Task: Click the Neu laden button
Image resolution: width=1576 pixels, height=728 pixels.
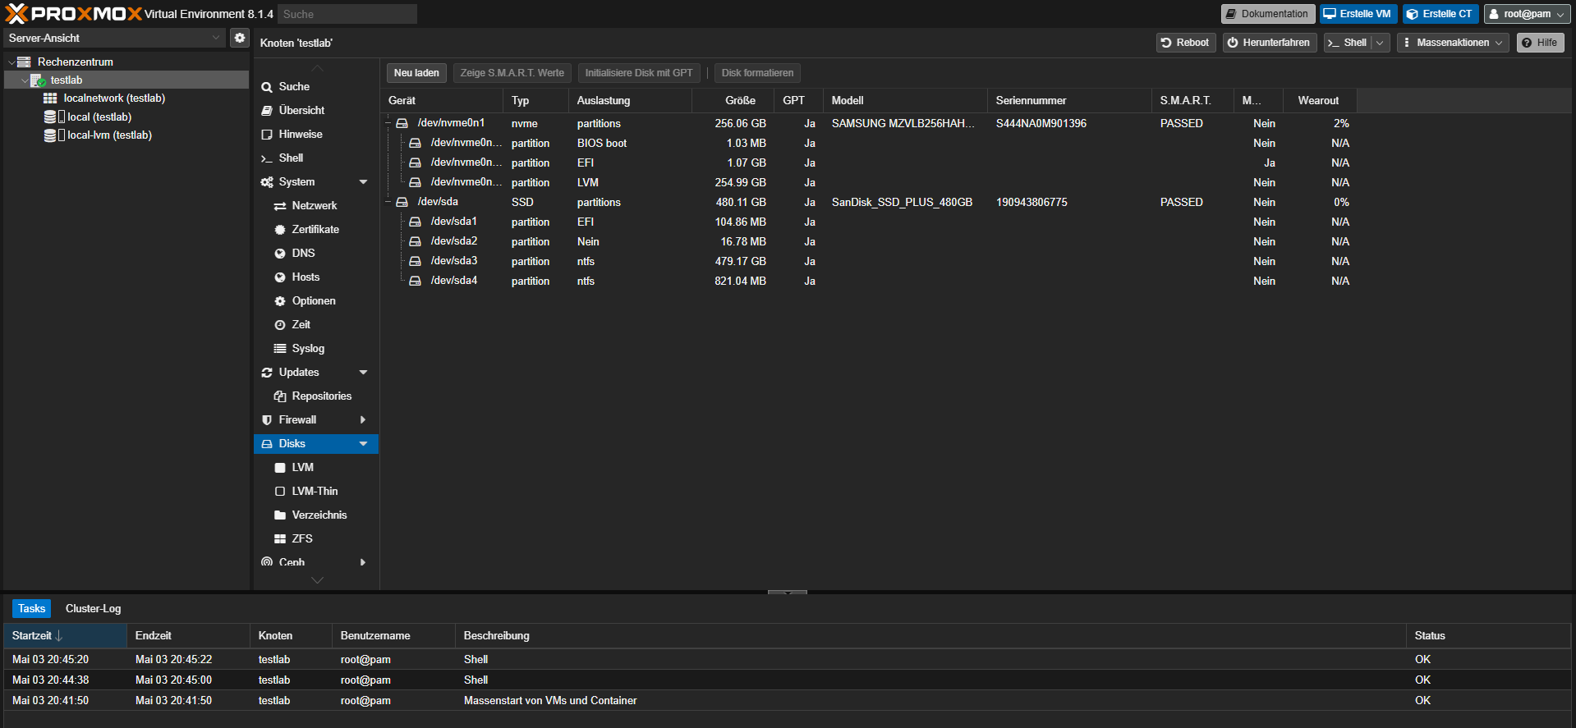Action: [416, 73]
